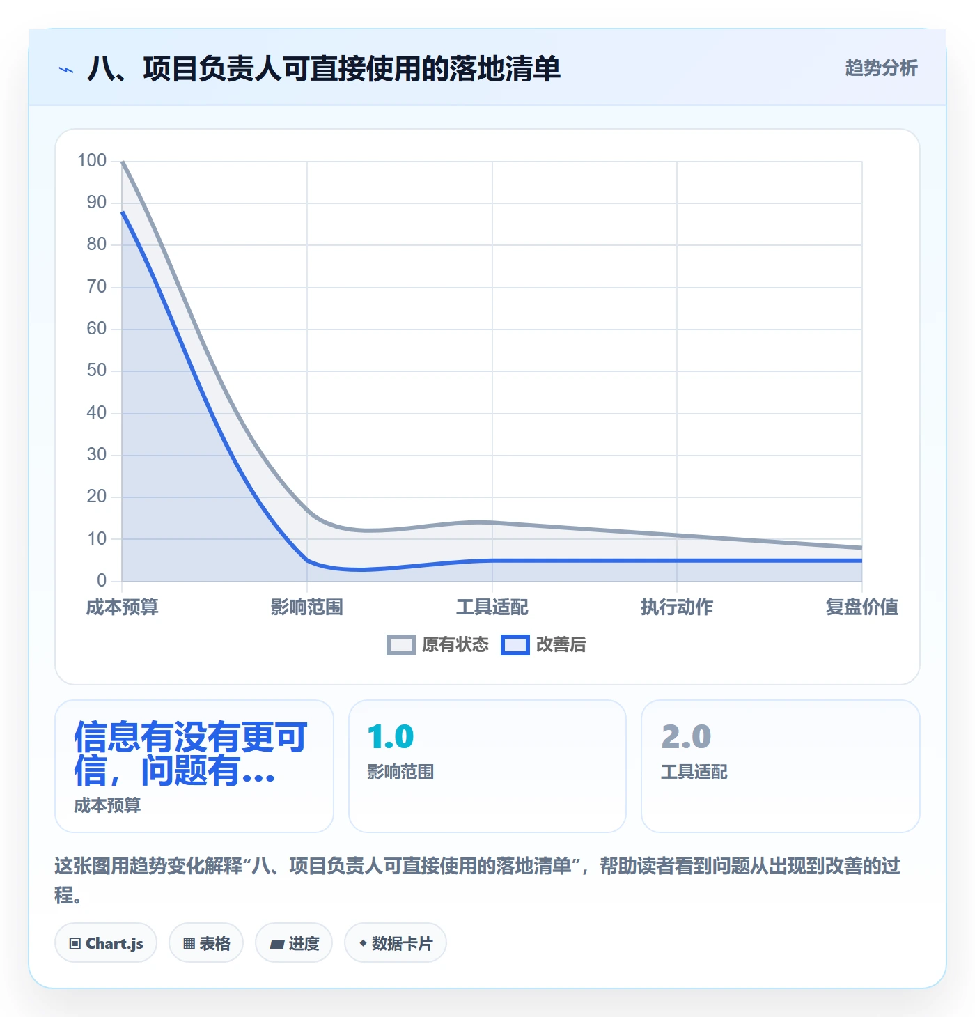Click the 工具适配 x-axis label

(492, 607)
